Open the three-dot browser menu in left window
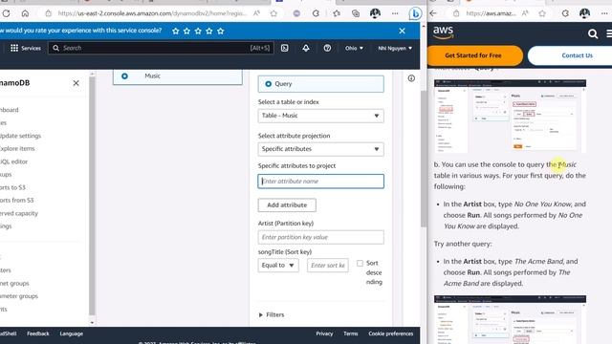The width and height of the screenshot is (612, 344). (395, 13)
